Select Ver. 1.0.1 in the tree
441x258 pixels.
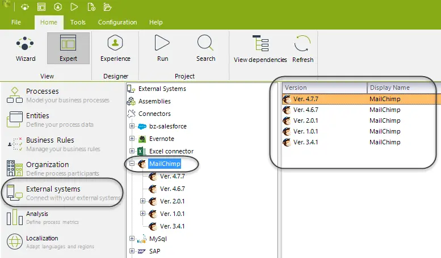point(172,214)
